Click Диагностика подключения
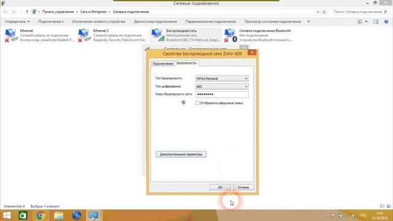 155,21
